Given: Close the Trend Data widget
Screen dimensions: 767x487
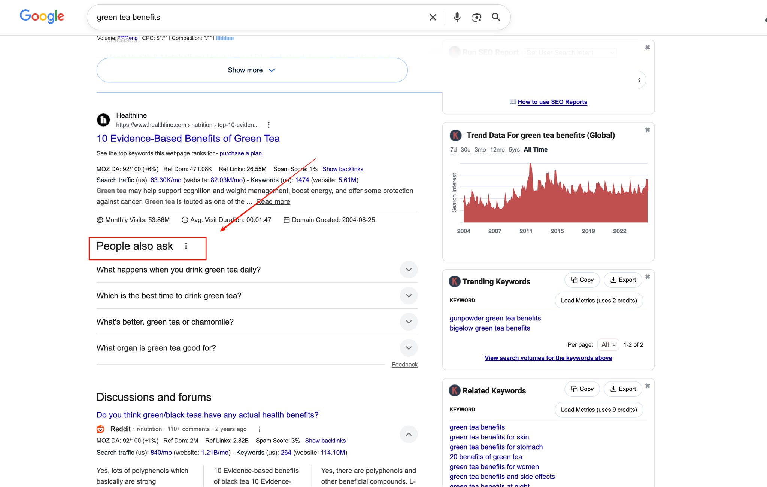Looking at the screenshot, I should coord(647,130).
